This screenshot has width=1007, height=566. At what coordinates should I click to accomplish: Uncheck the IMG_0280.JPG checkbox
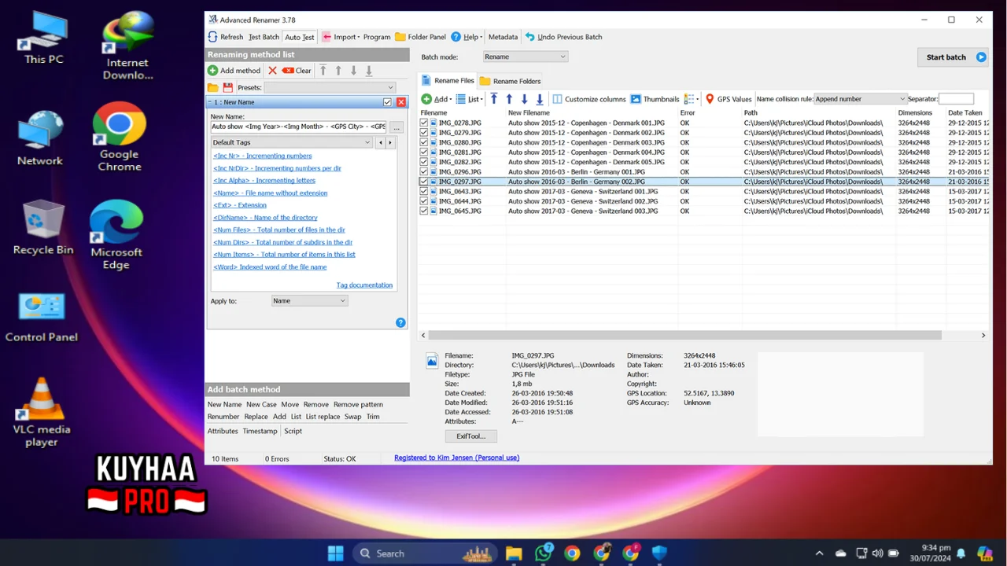424,142
